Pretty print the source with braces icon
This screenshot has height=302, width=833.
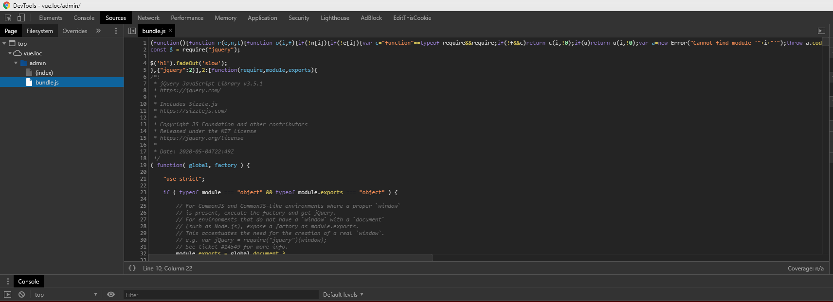pyautogui.click(x=132, y=268)
